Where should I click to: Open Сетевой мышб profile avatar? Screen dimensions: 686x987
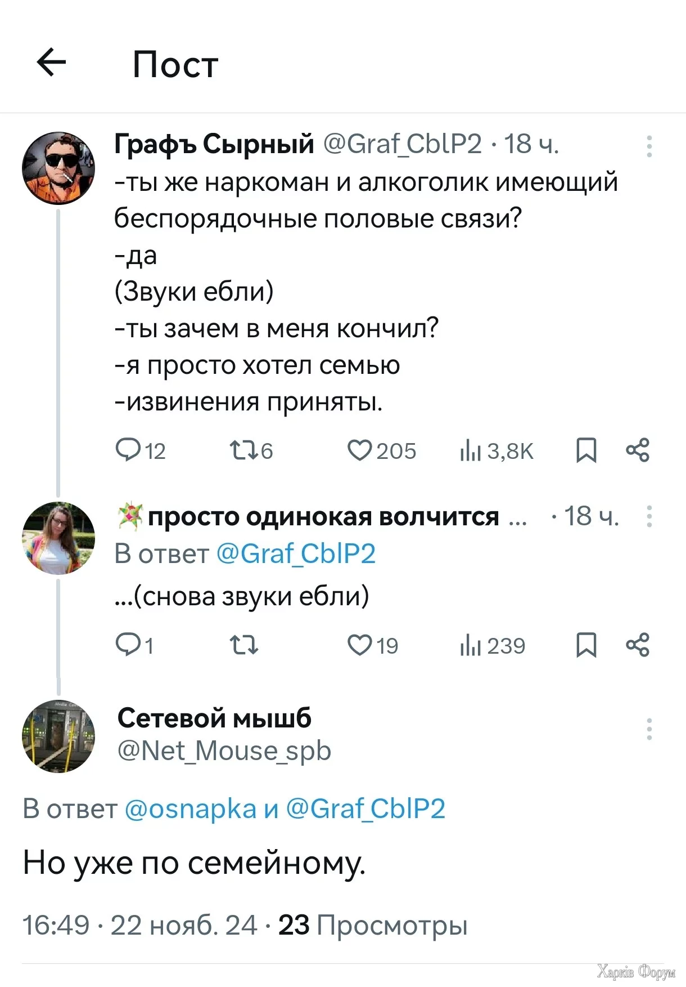coord(58,736)
